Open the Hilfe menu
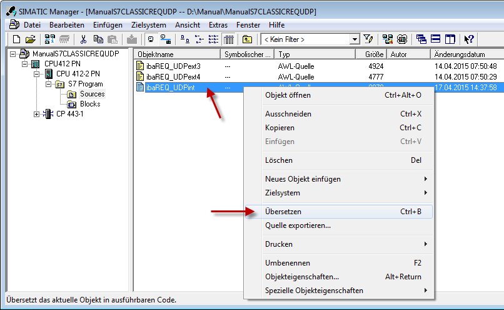The image size is (504, 310). coord(277,25)
